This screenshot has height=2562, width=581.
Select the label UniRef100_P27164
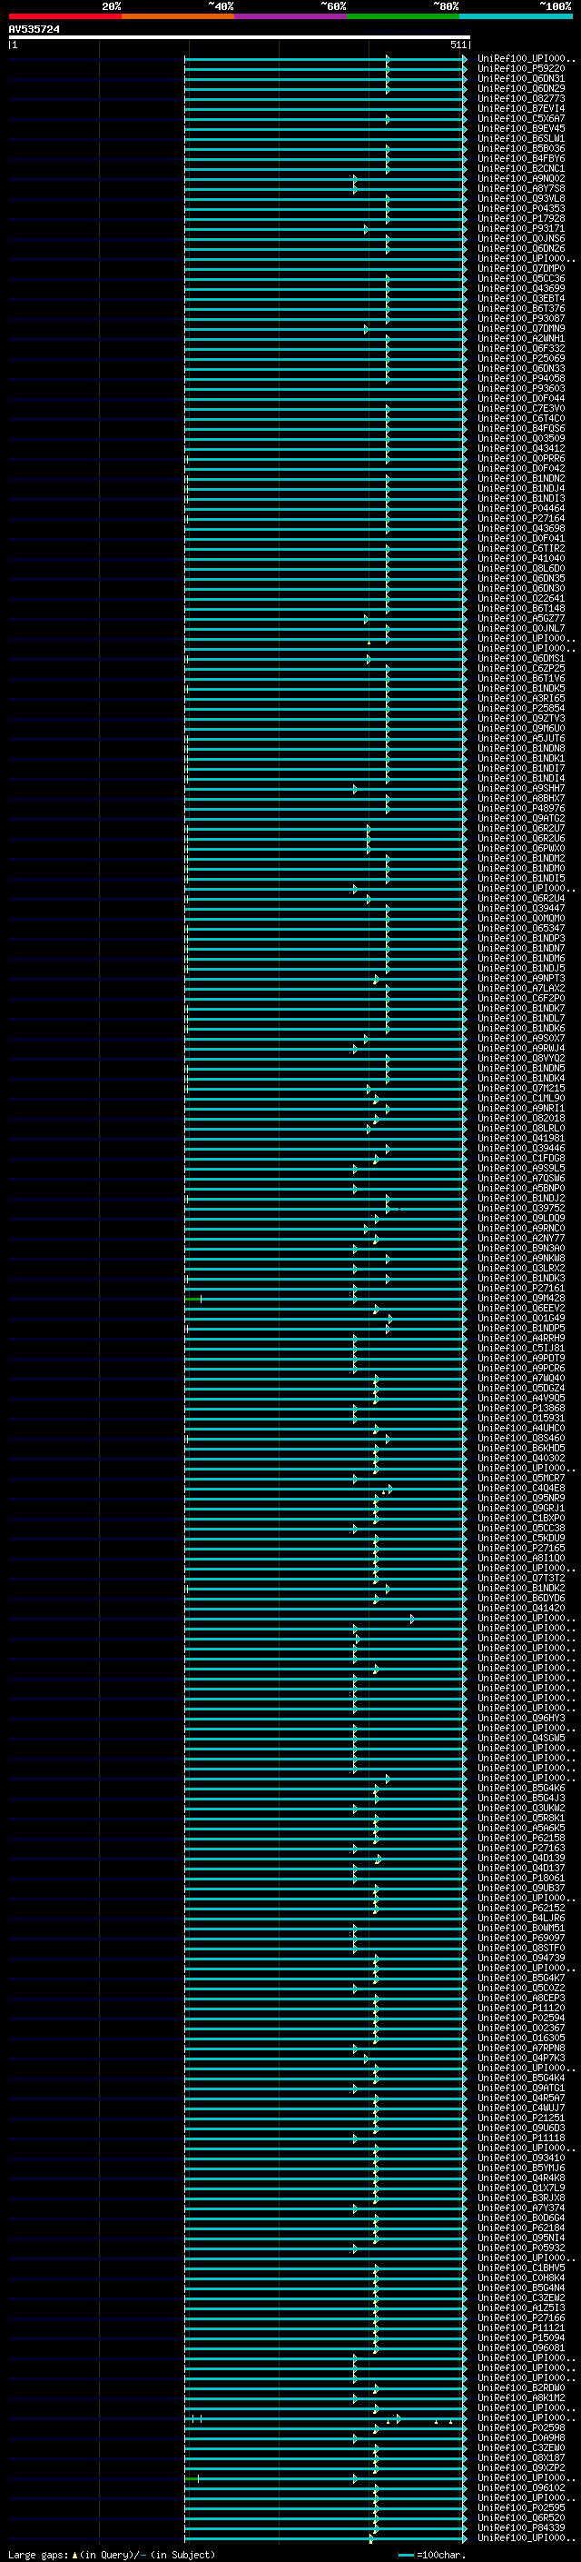(521, 519)
